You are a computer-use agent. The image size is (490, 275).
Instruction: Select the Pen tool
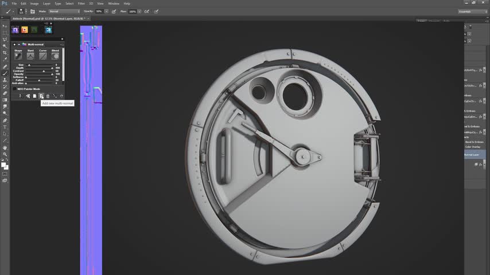pos(5,120)
